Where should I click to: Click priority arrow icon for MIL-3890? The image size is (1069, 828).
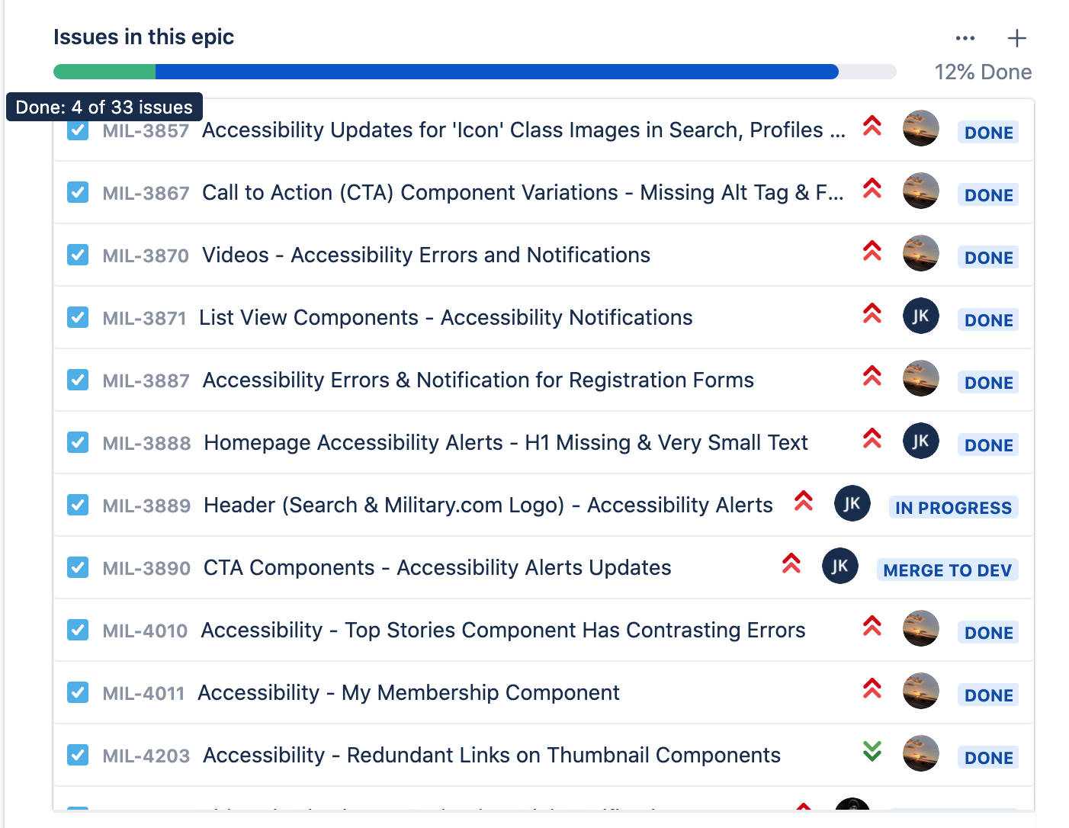(791, 563)
